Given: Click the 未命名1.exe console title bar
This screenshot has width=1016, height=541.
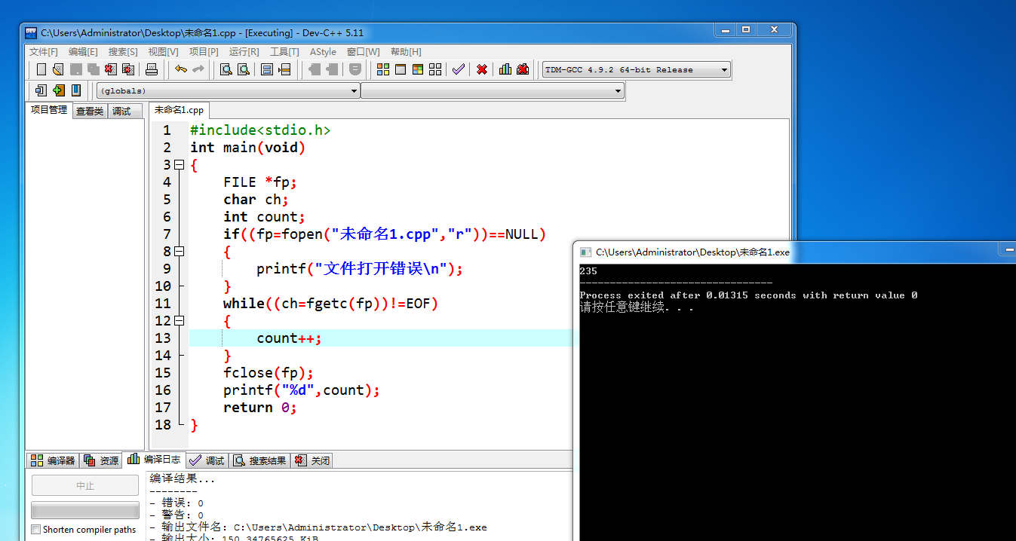Looking at the screenshot, I should click(794, 252).
